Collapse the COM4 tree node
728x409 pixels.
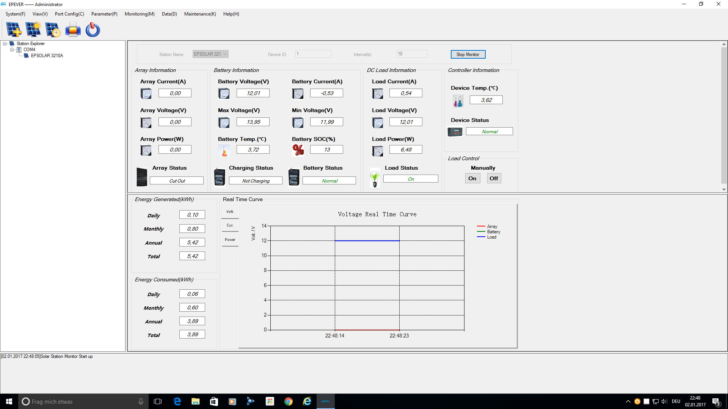(x=12, y=50)
